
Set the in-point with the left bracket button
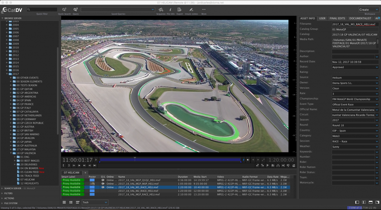[64, 165]
